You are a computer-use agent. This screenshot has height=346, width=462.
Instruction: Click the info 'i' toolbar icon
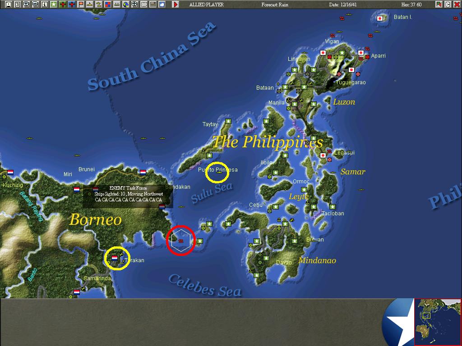(x=45, y=5)
